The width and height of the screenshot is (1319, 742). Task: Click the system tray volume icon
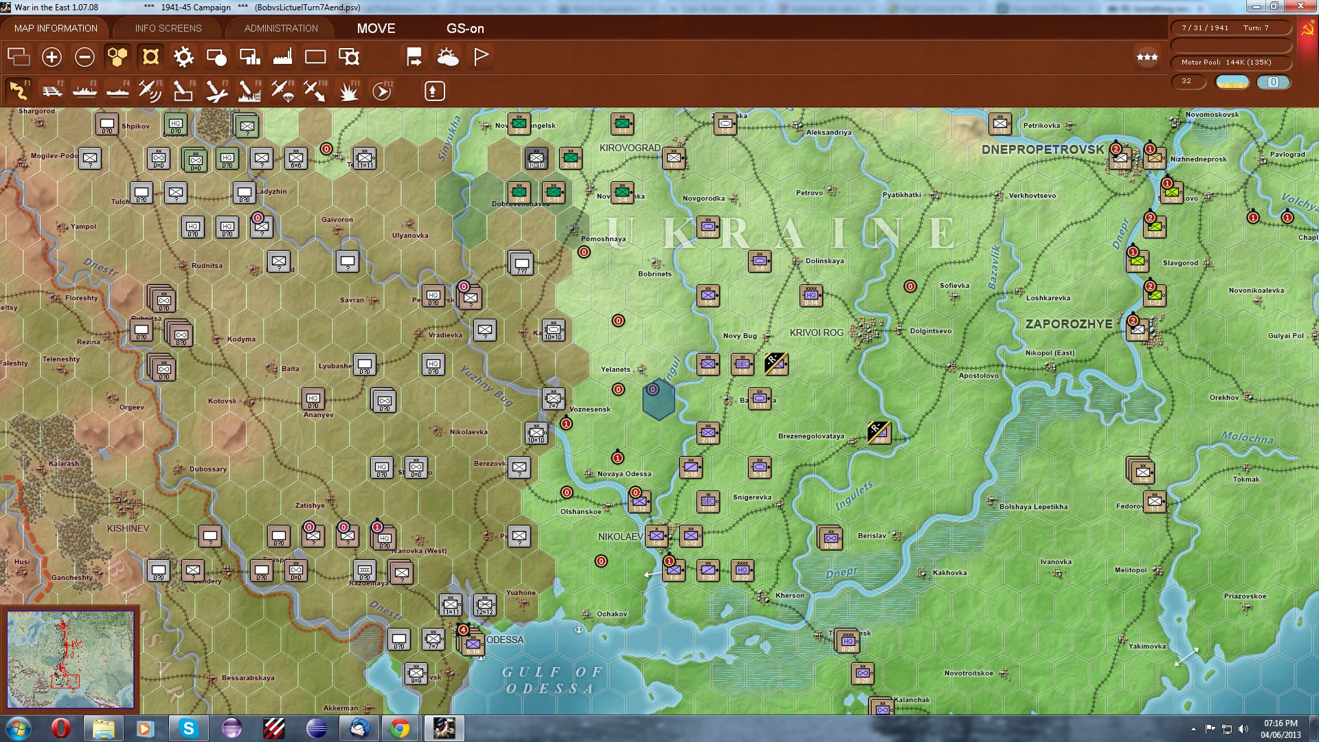(1243, 729)
